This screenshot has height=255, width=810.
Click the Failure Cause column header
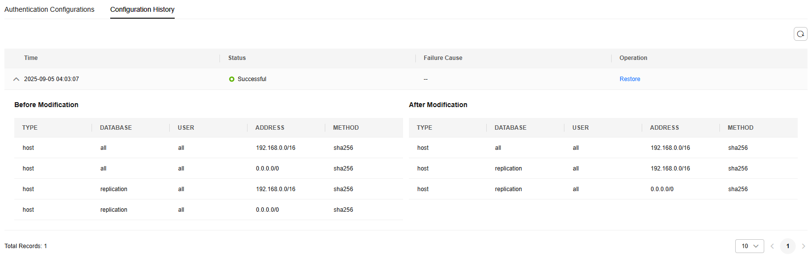pos(443,58)
